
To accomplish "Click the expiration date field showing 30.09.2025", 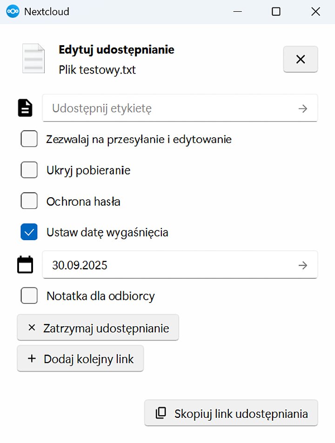I will (177, 265).
